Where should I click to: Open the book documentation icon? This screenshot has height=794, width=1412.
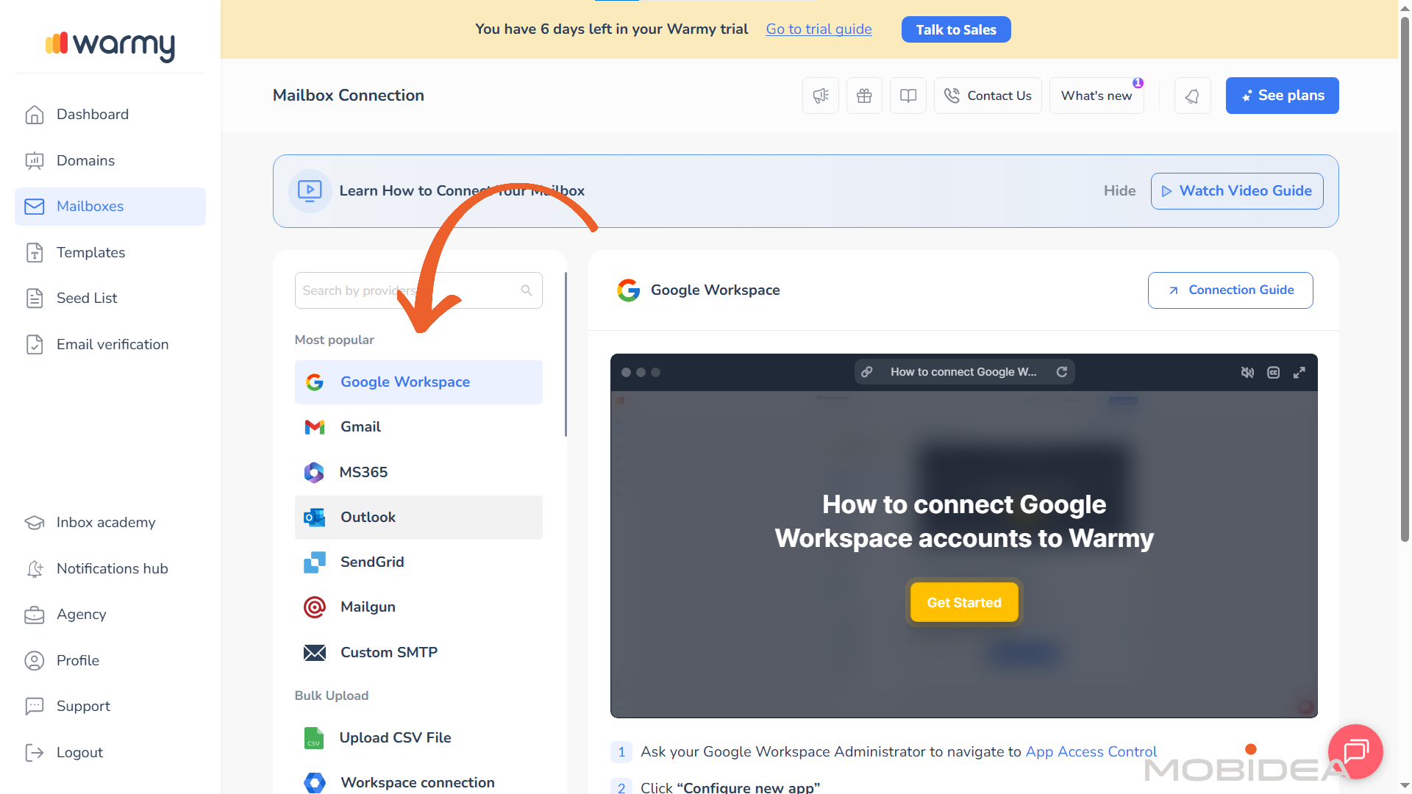(908, 96)
